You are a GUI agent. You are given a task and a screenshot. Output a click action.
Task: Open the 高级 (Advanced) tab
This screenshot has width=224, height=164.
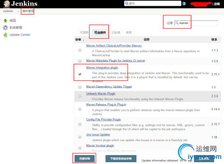[129, 33]
